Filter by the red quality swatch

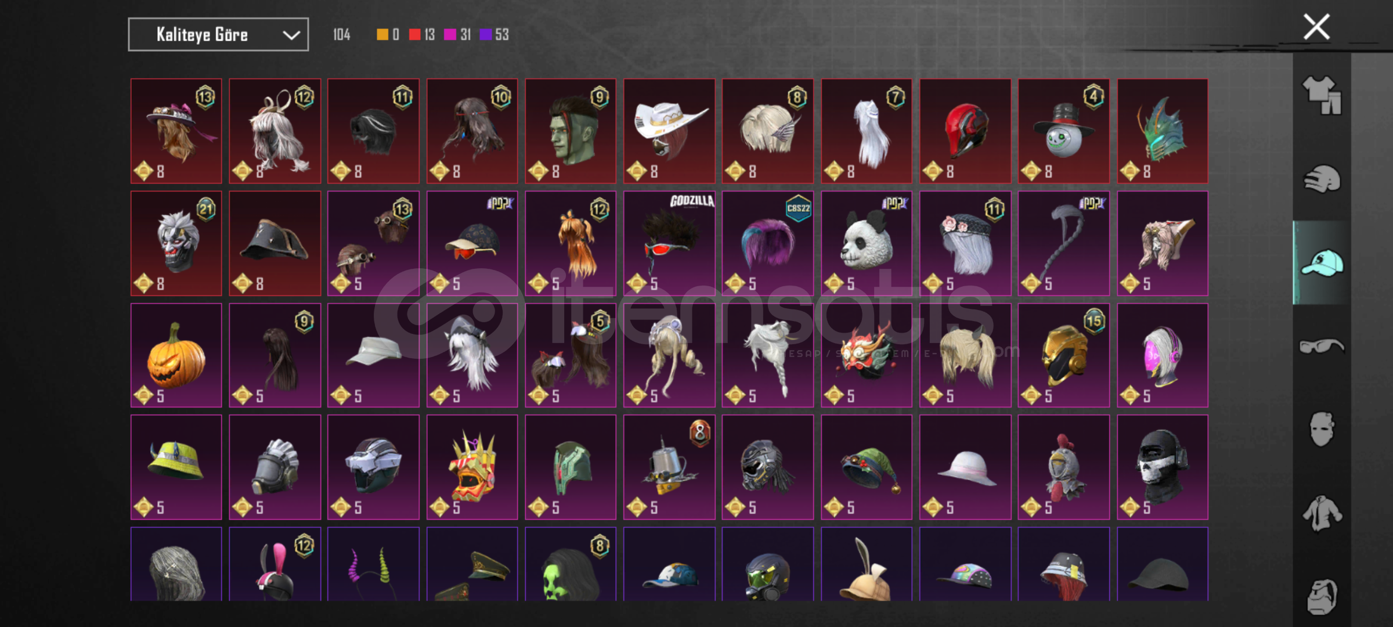414,35
